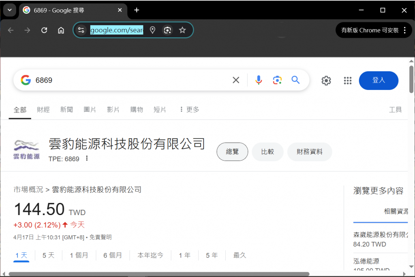Click the 瀏覽更多內容 heading
This screenshot has width=415, height=277.
tap(378, 191)
